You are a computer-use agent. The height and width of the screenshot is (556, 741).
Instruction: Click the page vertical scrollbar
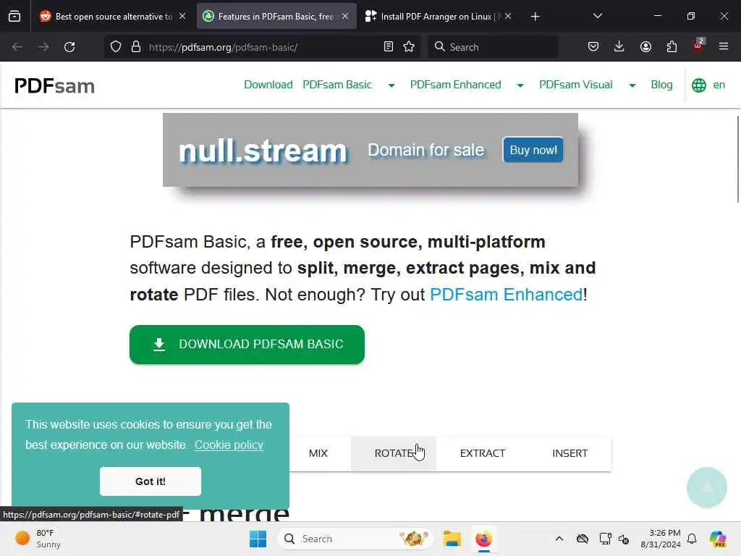[737, 159]
